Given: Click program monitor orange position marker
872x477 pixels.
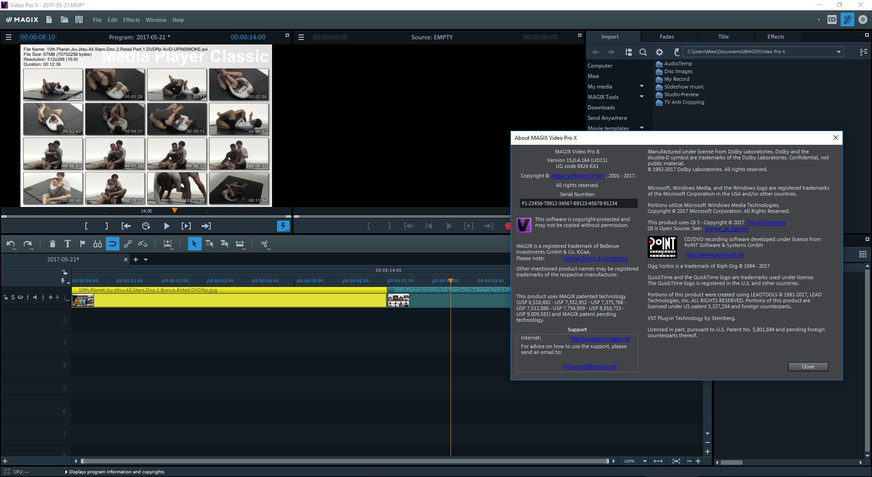Looking at the screenshot, I should click(x=174, y=211).
